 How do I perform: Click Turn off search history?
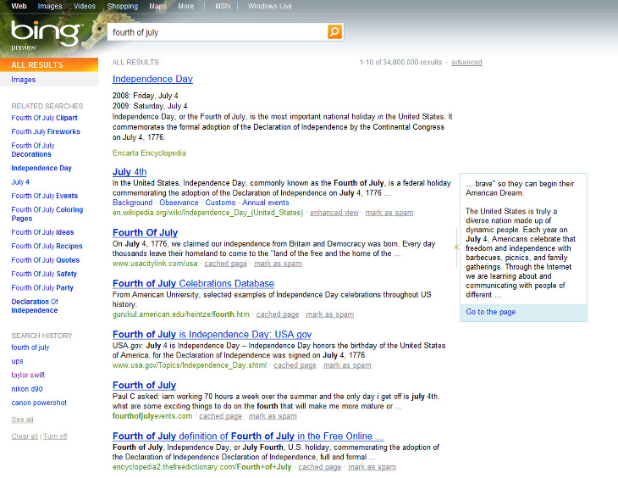pyautogui.click(x=55, y=436)
